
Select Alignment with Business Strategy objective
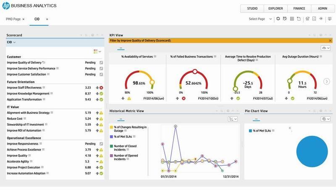point(28,113)
